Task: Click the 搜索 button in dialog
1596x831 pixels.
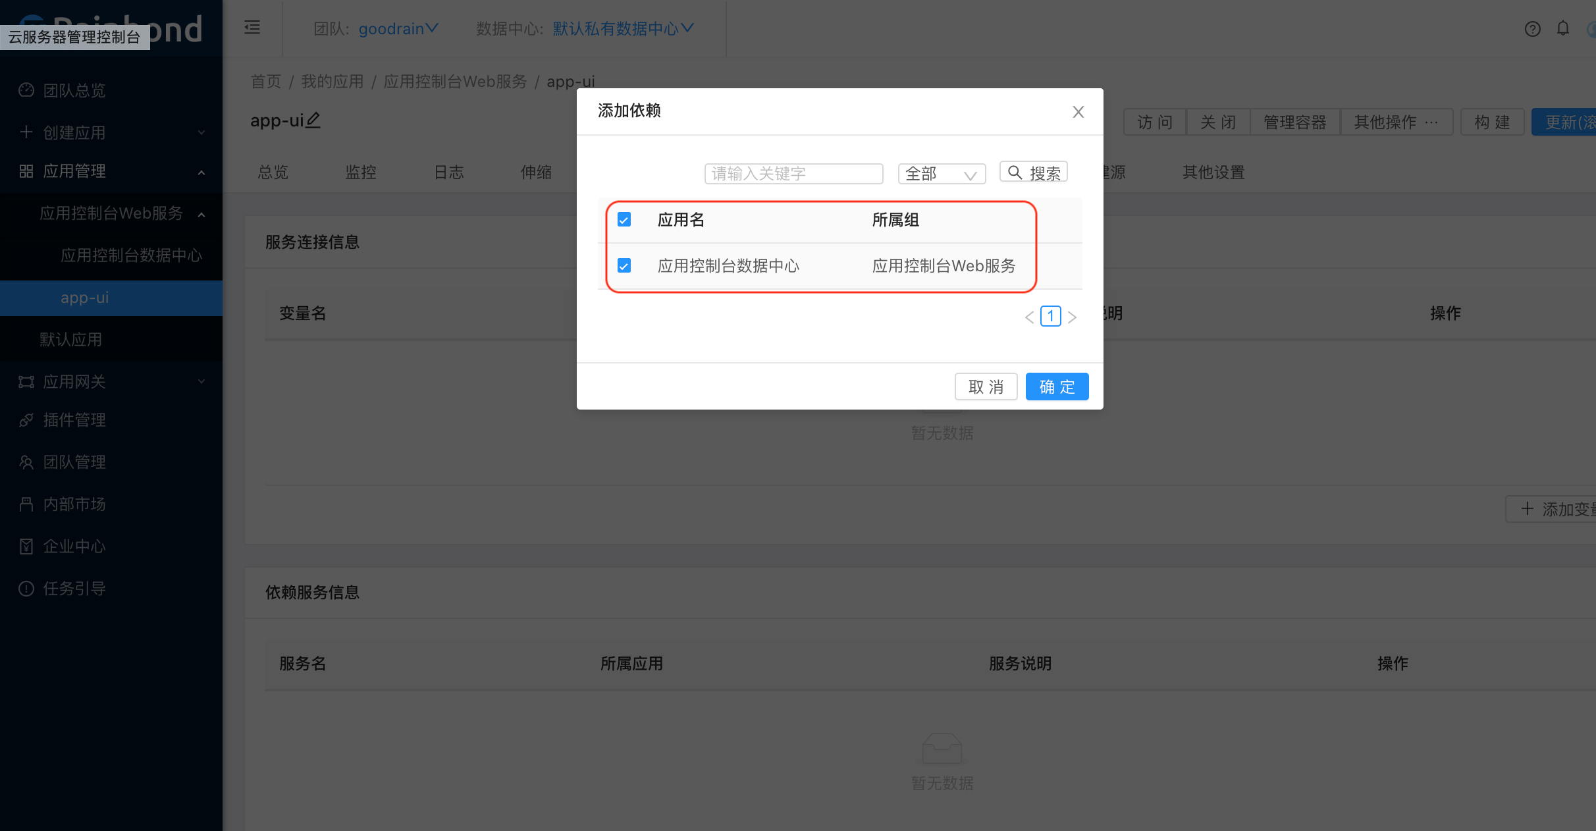Action: pyautogui.click(x=1034, y=173)
